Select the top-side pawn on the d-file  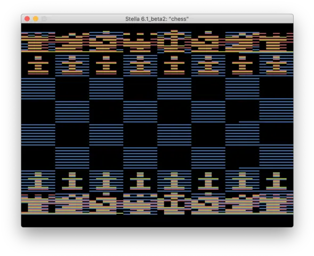(x=140, y=65)
